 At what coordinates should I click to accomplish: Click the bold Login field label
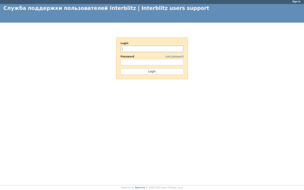[124, 43]
